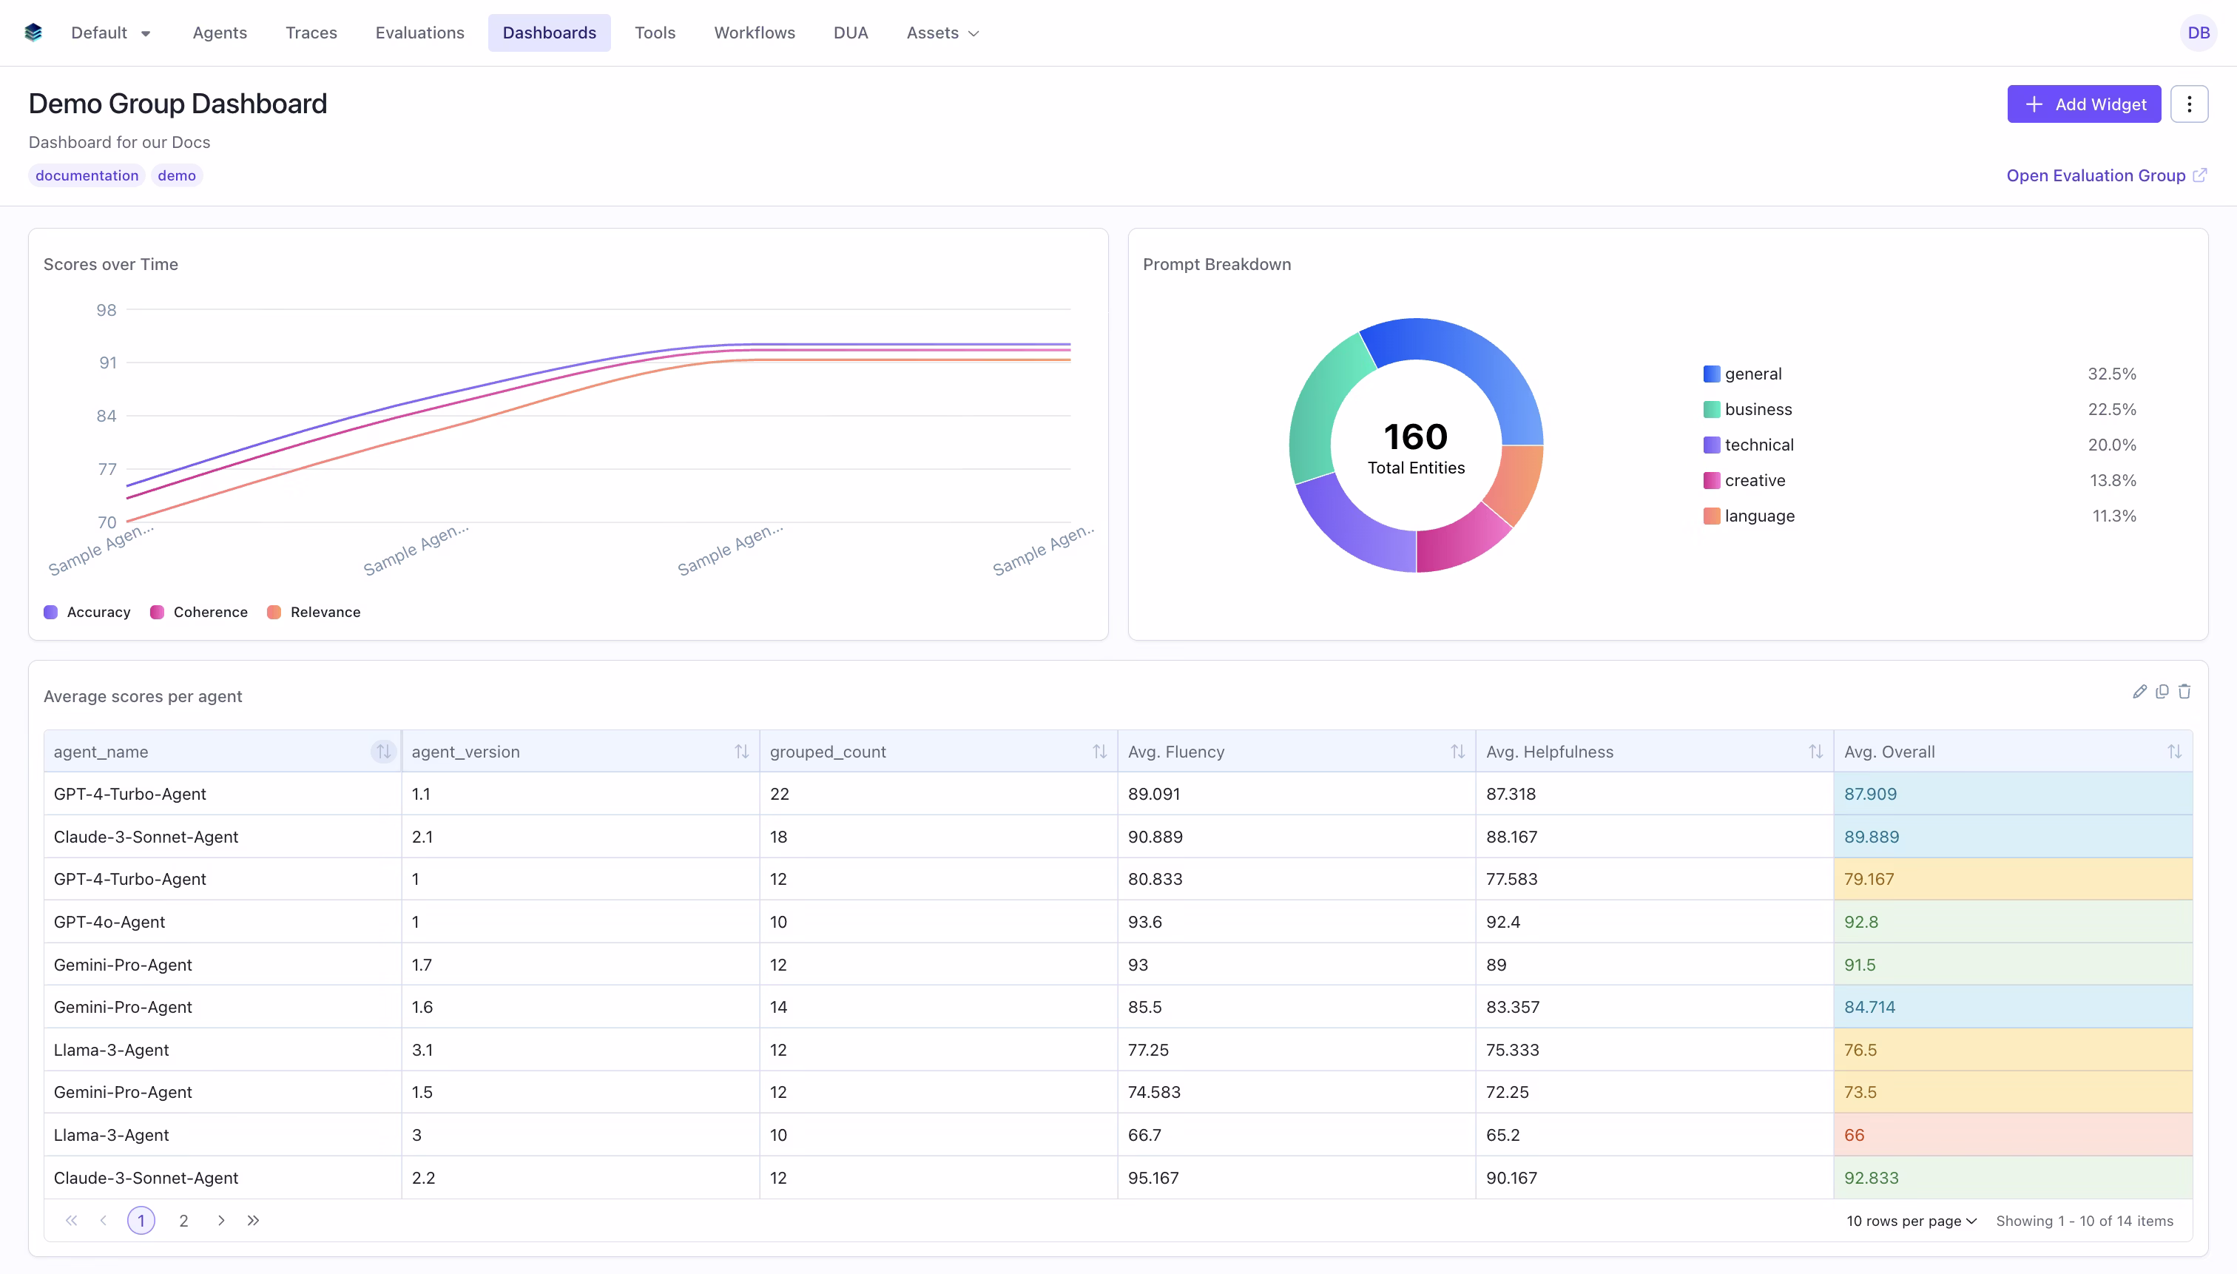2237x1274 pixels.
Task: Open the Evaluations page
Action: pos(419,33)
